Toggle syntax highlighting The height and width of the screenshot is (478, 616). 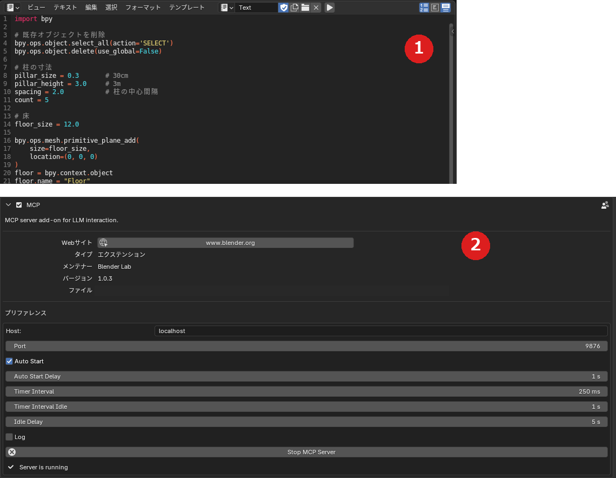[x=445, y=8]
